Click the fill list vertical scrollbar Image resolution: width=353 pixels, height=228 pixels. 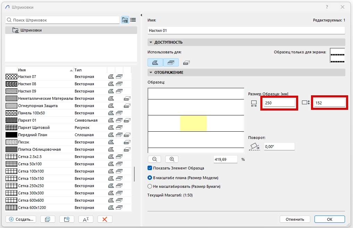click(x=134, y=174)
